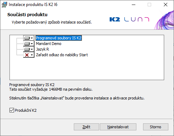The image size is (174, 136).
Task: Click the red X icon for Start menu shortcut
Action: [x=27, y=55]
